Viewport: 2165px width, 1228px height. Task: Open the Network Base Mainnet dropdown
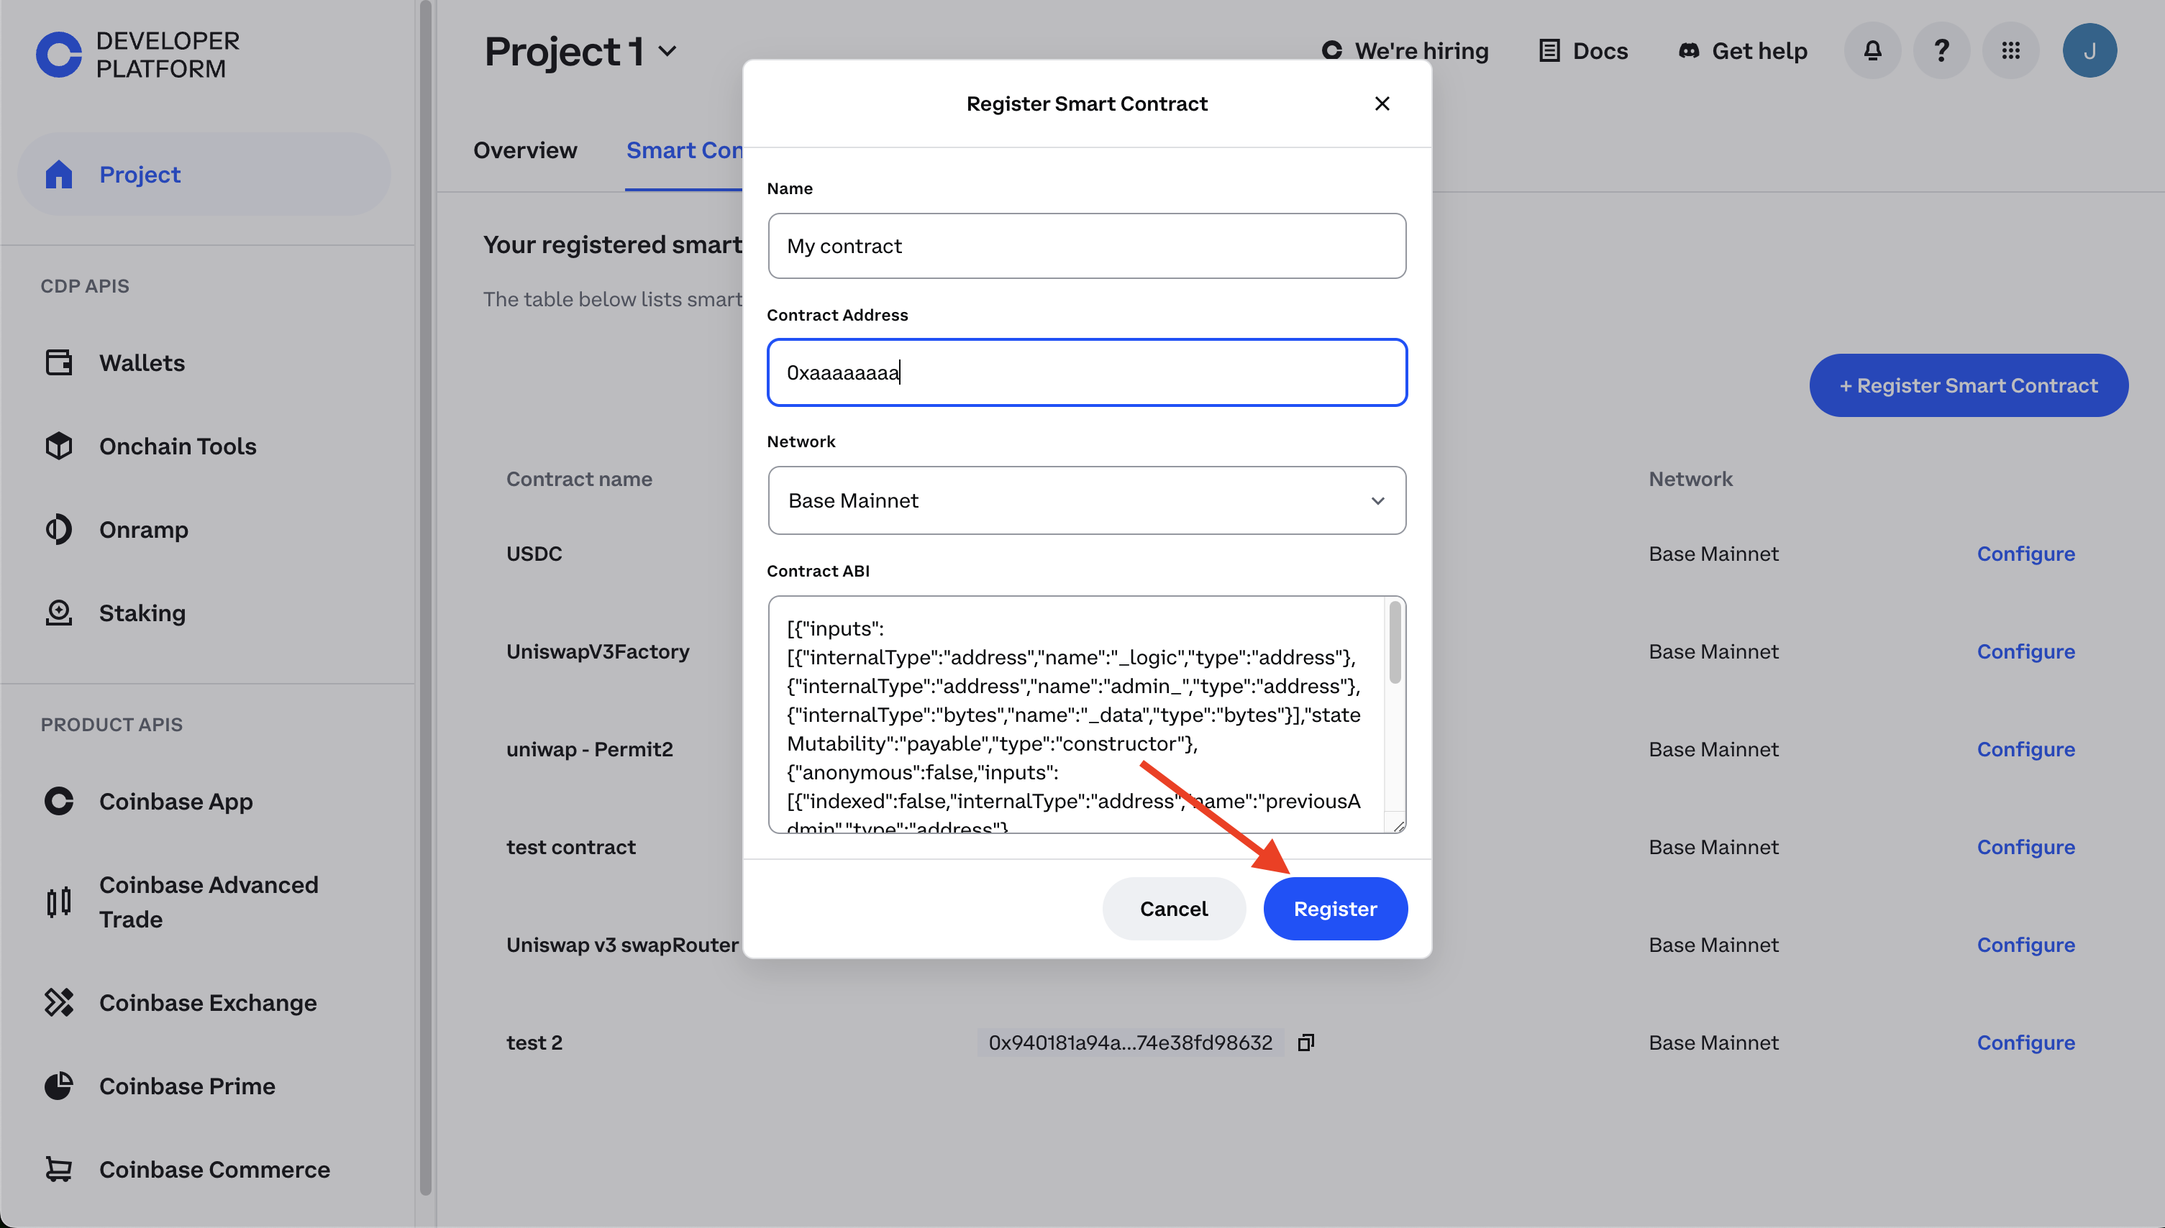tap(1087, 501)
